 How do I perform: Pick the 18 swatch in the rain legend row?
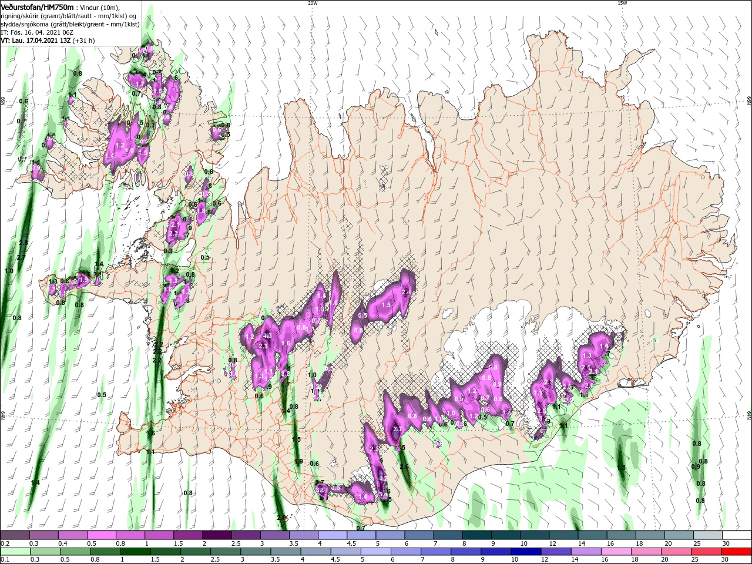click(646, 552)
